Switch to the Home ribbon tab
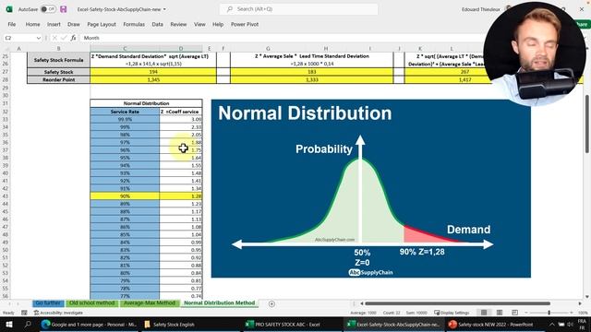 33,24
